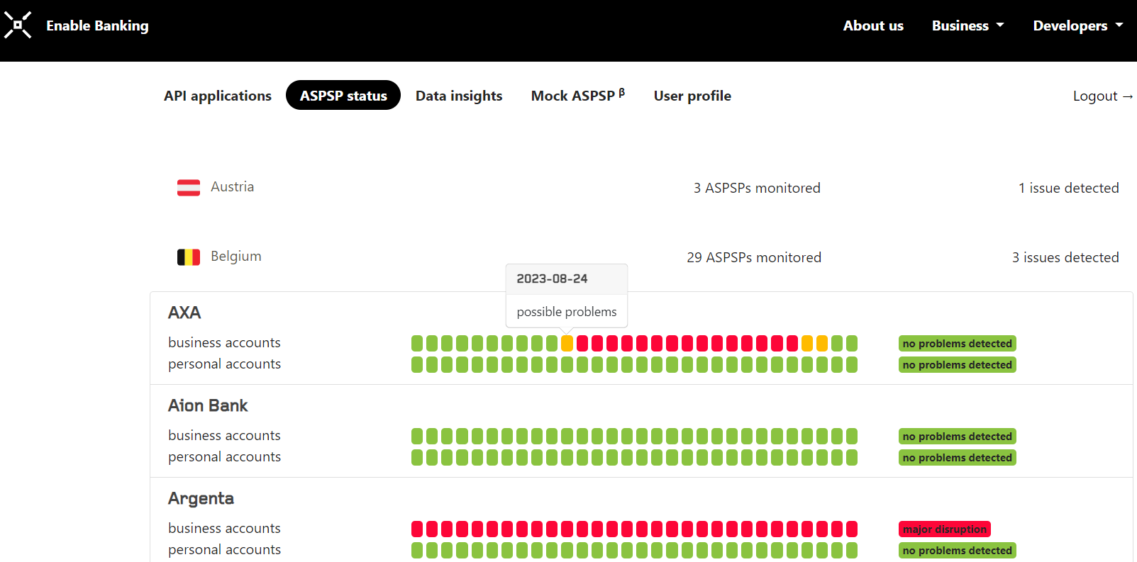Click the 1 issue detected text
The width and height of the screenshot is (1137, 562).
1068,188
